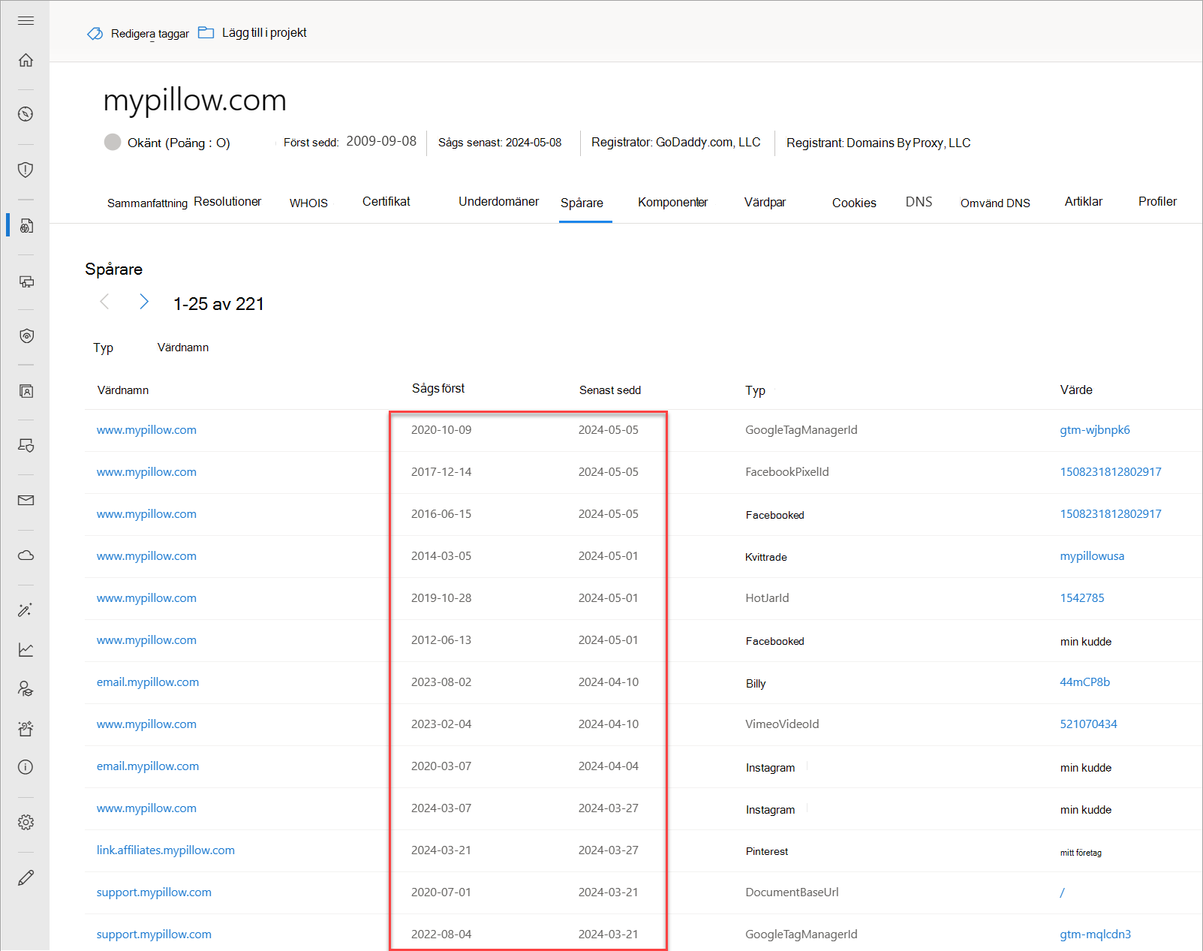This screenshot has width=1203, height=951.
Task: Open the Certifikat tab
Action: click(386, 201)
